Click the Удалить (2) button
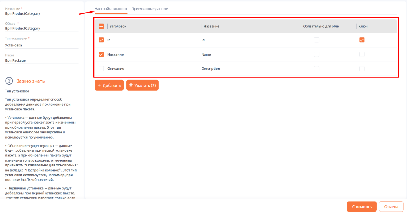The height and width of the screenshot is (214, 407). tap(142, 85)
